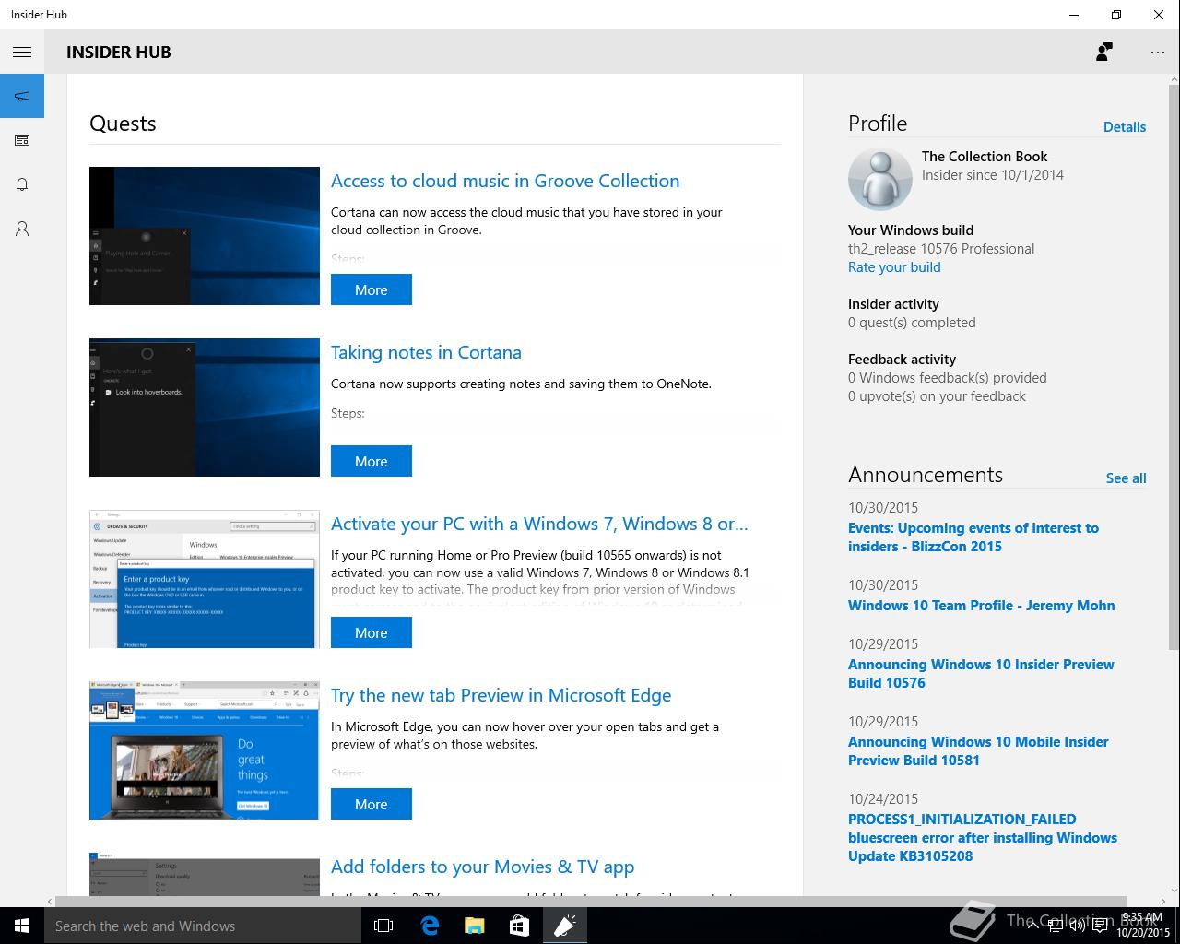Click the horizontal scrollbar at the bottom
The image size is (1180, 944).
point(591,901)
